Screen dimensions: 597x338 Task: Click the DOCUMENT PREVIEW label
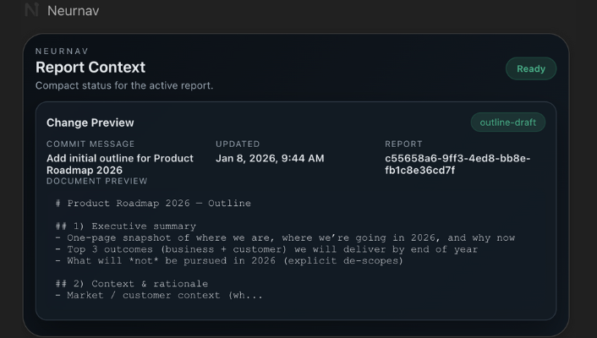(x=96, y=181)
